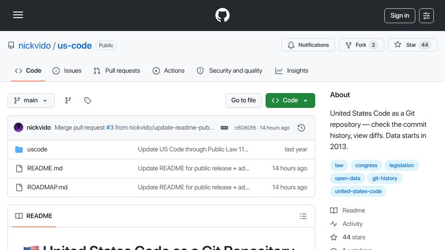Click the legislation topic tag
Screen dimensions: 445x250
coord(401,165)
